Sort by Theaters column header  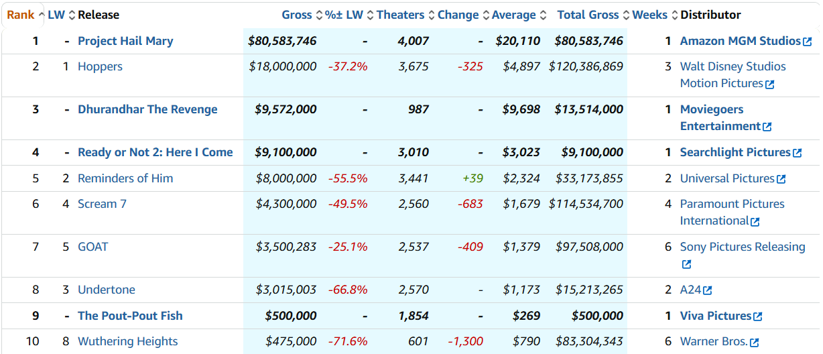[x=400, y=15]
